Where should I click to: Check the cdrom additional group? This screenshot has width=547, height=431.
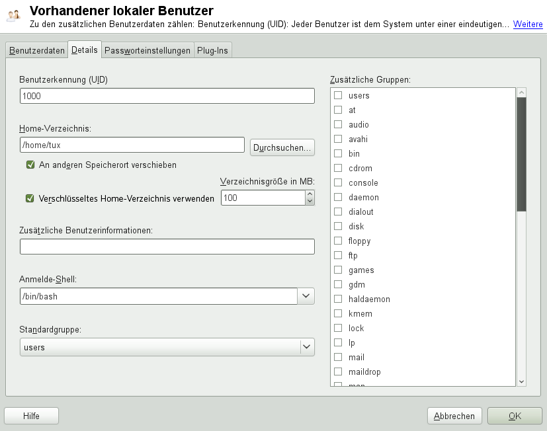click(x=338, y=168)
